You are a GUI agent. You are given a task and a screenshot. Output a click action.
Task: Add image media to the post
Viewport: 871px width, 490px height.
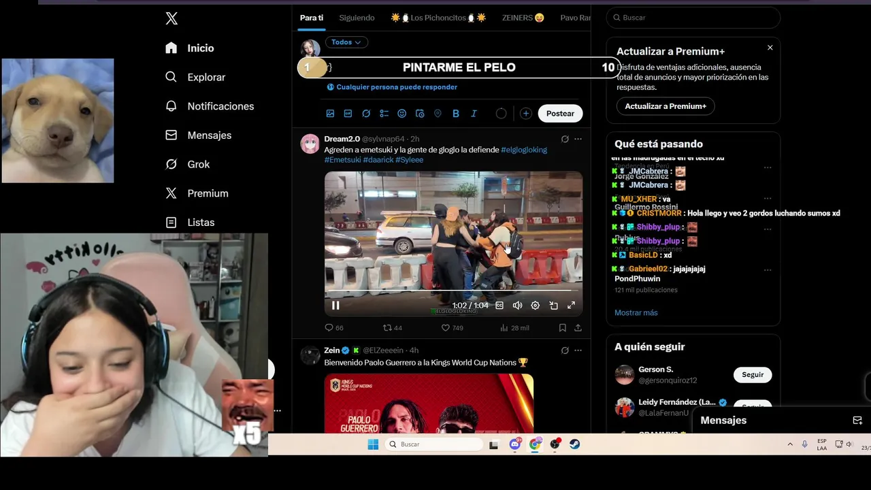[330, 114]
